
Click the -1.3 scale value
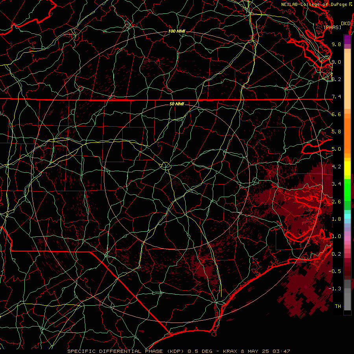pyautogui.click(x=335, y=289)
